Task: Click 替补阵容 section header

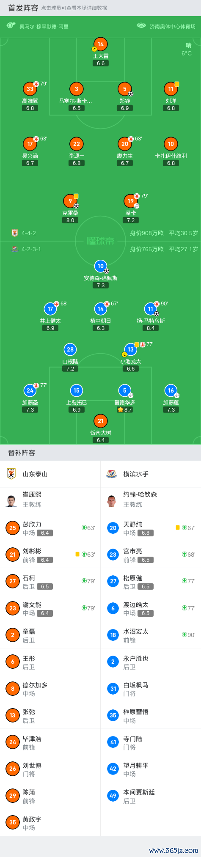Action: click(22, 453)
